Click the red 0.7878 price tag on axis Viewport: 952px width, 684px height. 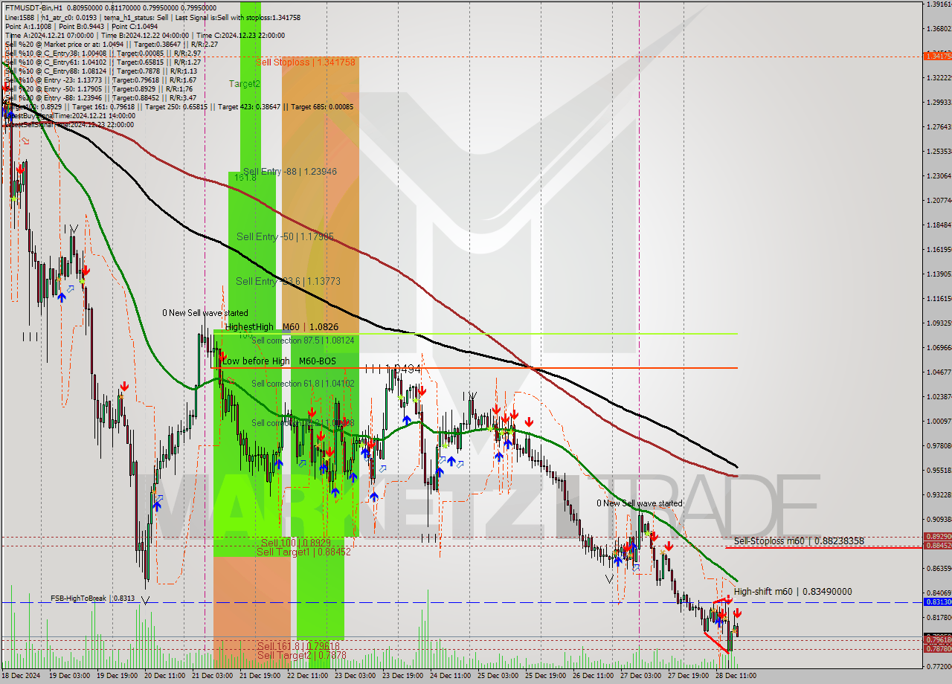[937, 648]
